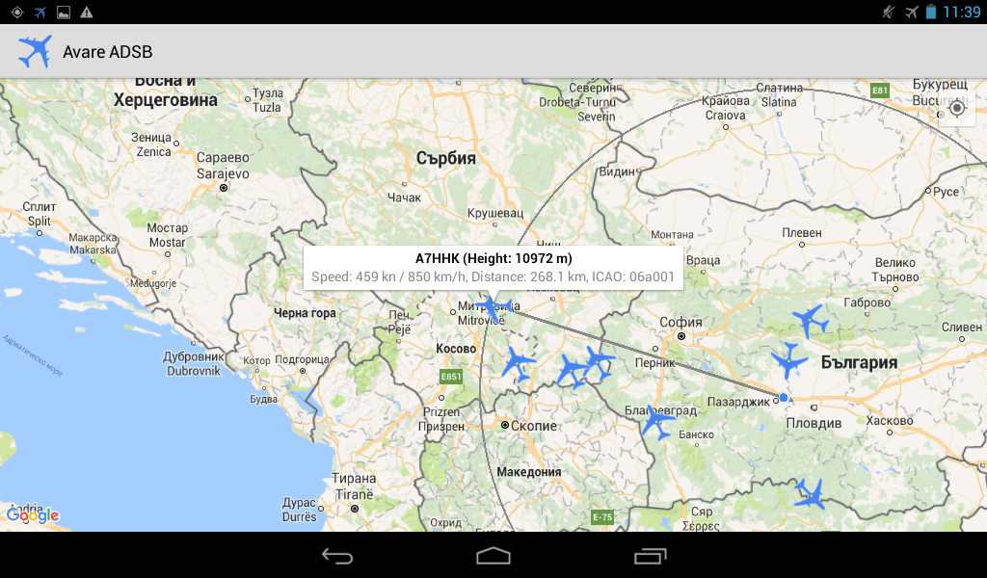
Task: Tap the warning triangle notification icon
Action: tap(87, 12)
